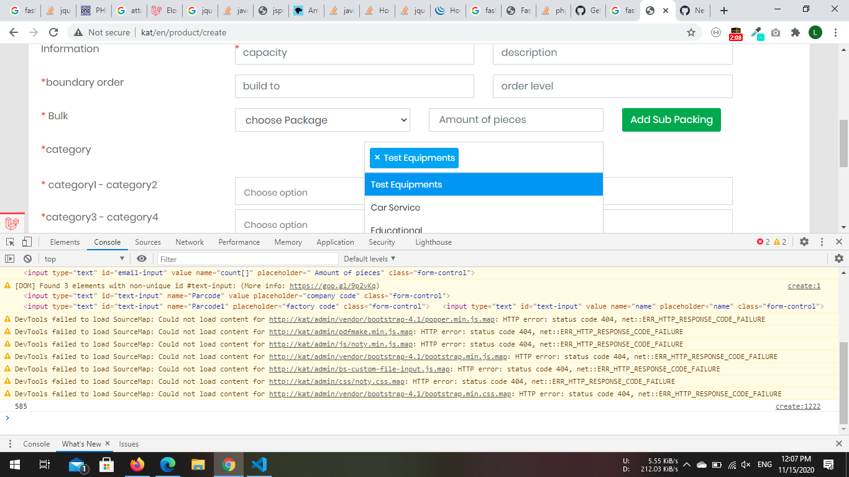Open the top JavaScript context dropdown
The height and width of the screenshot is (477, 849).
coord(85,259)
